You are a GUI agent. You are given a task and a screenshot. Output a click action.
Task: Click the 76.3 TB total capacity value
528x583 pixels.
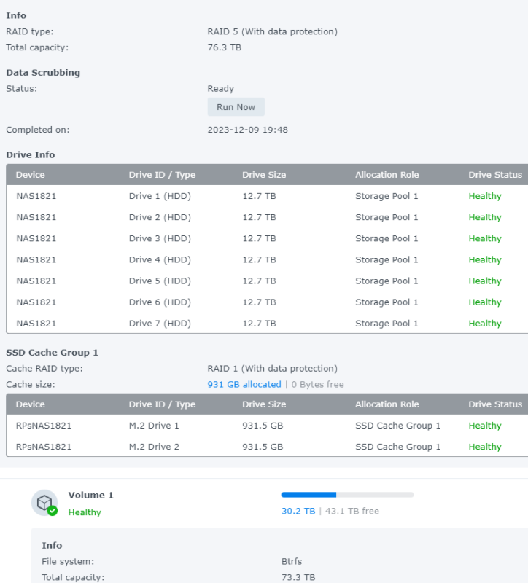point(225,47)
